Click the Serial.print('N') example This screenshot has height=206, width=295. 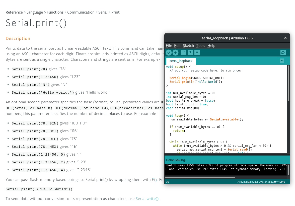[39, 85]
